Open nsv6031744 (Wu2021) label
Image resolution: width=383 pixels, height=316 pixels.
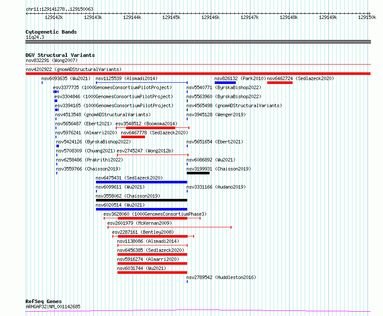[142, 268]
